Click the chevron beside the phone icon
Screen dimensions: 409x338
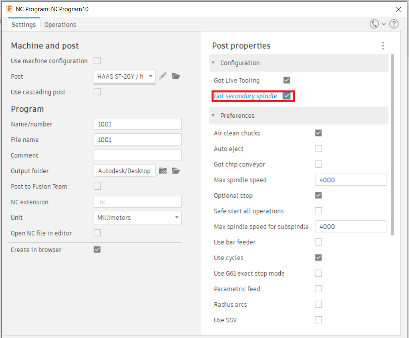pos(383,24)
